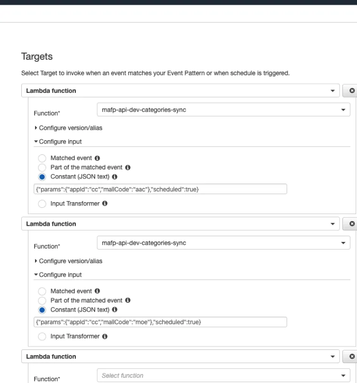Show info for second Input Transformer
This screenshot has height=383, width=357.
105,336
